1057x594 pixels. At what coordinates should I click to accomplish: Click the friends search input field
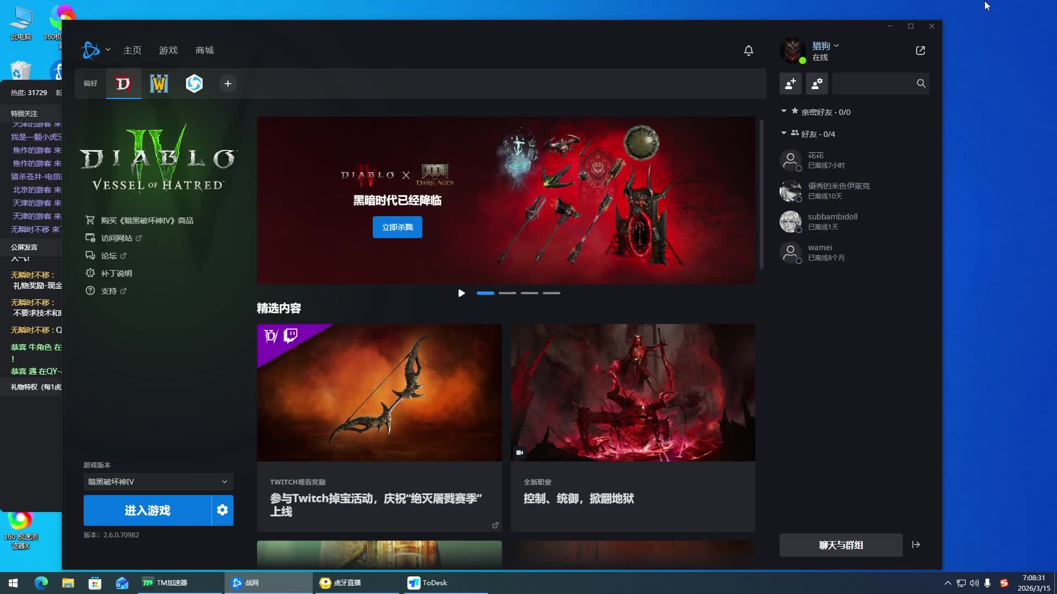873,84
